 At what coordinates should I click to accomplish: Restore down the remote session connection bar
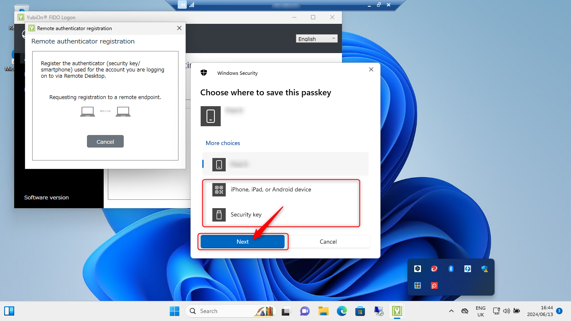click(379, 5)
